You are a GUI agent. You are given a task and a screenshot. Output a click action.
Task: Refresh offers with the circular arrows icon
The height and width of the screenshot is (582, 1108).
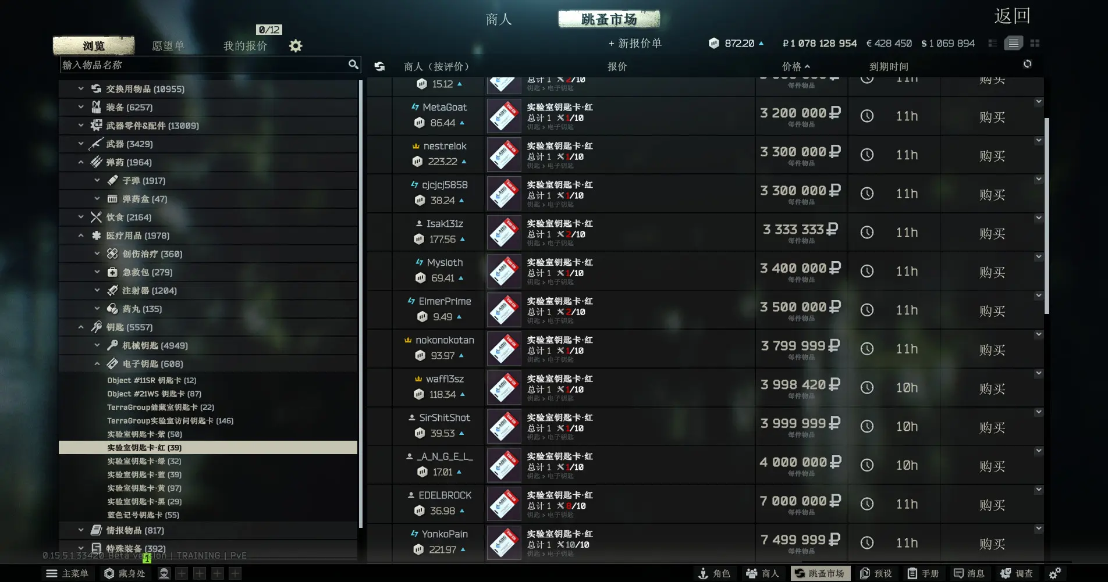point(379,66)
